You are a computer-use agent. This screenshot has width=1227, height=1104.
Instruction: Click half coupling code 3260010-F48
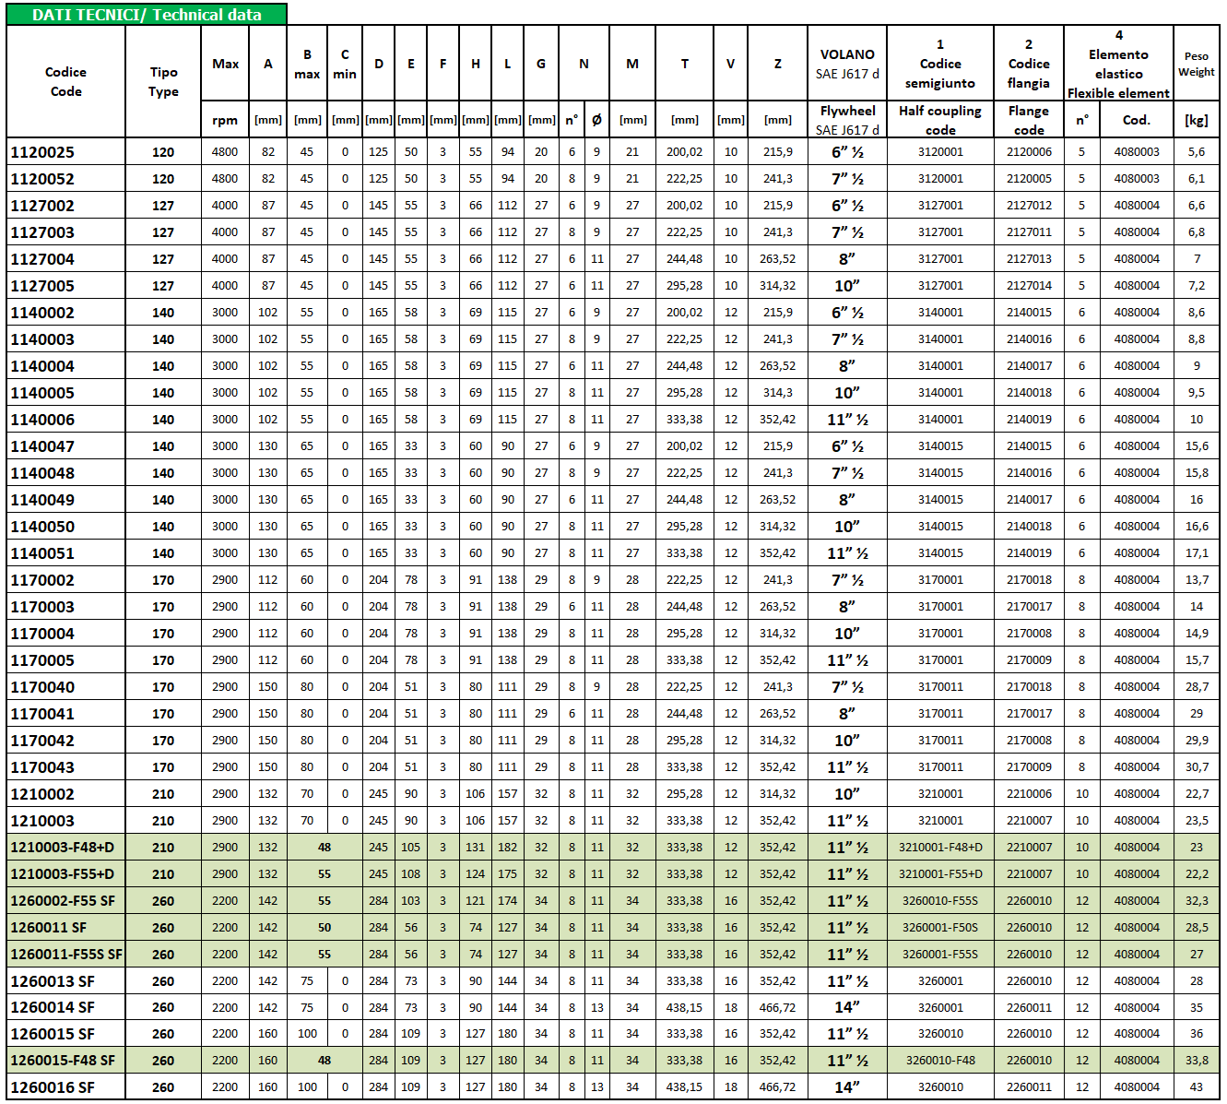tap(940, 1061)
